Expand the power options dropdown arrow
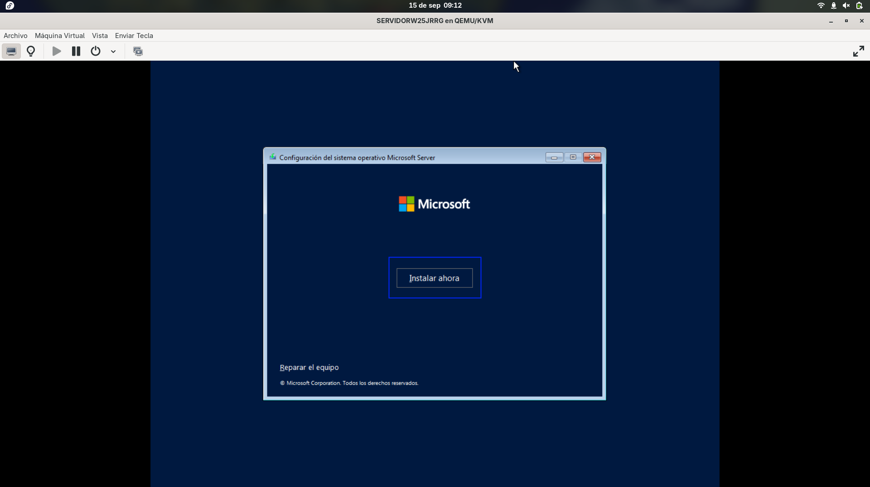The height and width of the screenshot is (487, 870). [113, 52]
